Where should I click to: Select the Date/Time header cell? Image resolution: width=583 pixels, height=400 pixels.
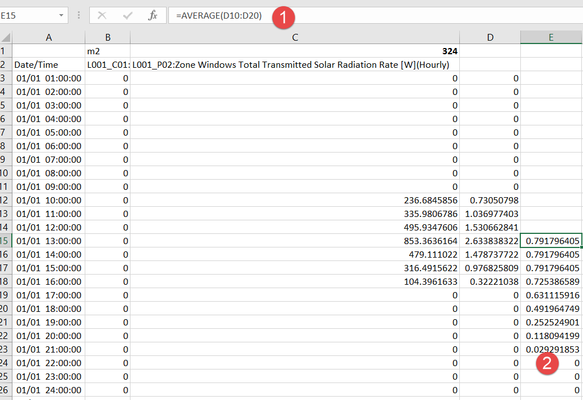(49, 64)
